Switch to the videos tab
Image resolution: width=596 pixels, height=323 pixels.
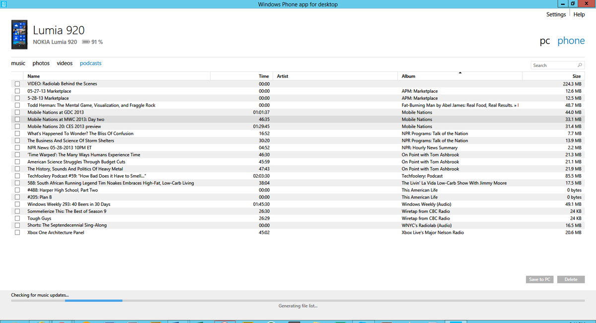click(x=65, y=63)
